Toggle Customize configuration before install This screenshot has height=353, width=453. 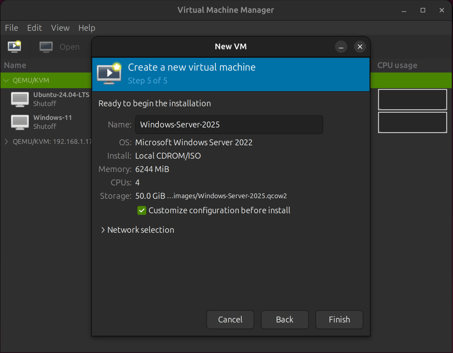coord(142,210)
